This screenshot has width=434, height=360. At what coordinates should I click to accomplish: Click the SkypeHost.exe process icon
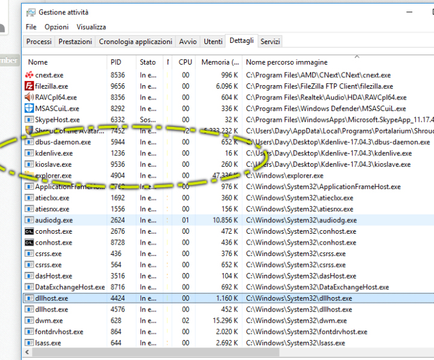[x=29, y=120]
